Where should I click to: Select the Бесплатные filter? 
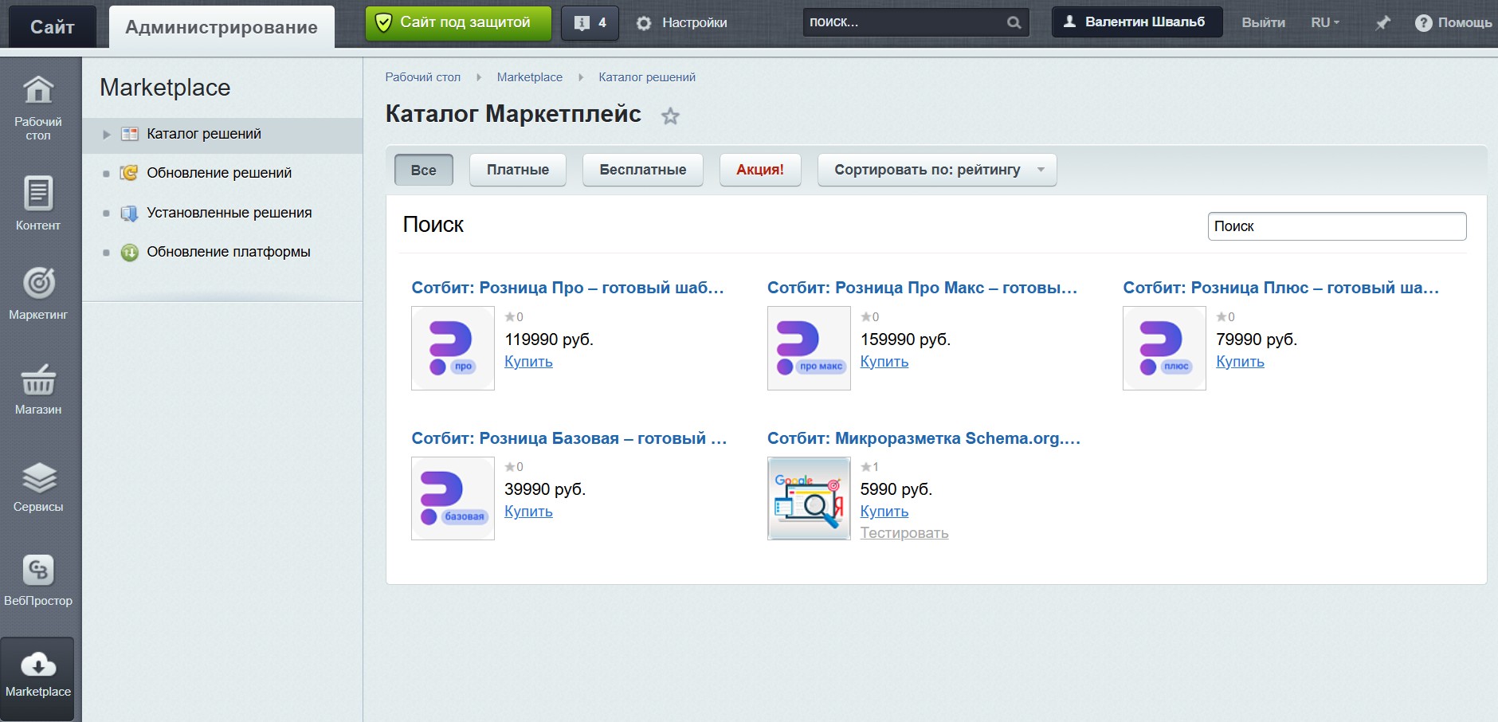tap(643, 170)
